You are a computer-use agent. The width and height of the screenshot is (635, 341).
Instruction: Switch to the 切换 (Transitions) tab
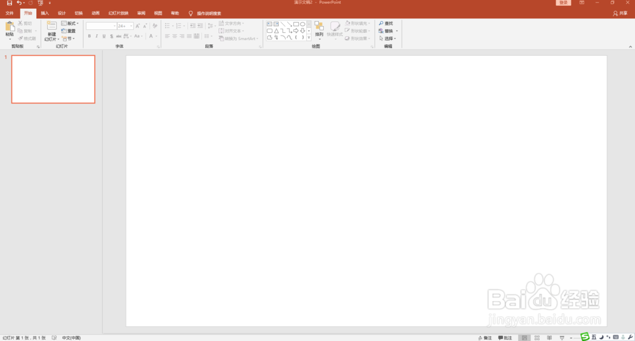(79, 13)
